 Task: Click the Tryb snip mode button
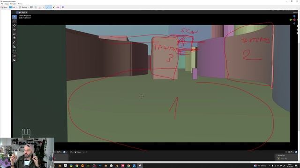click(12, 7)
